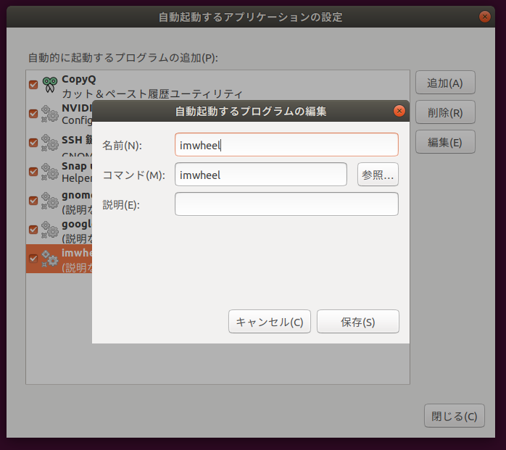This screenshot has width=506, height=450.
Task: Click the 追加(A) add button
Action: (x=445, y=83)
